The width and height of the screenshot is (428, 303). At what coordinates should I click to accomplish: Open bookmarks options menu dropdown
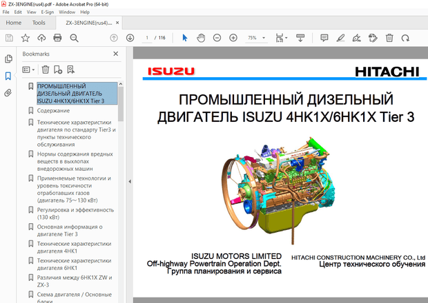tap(28, 70)
